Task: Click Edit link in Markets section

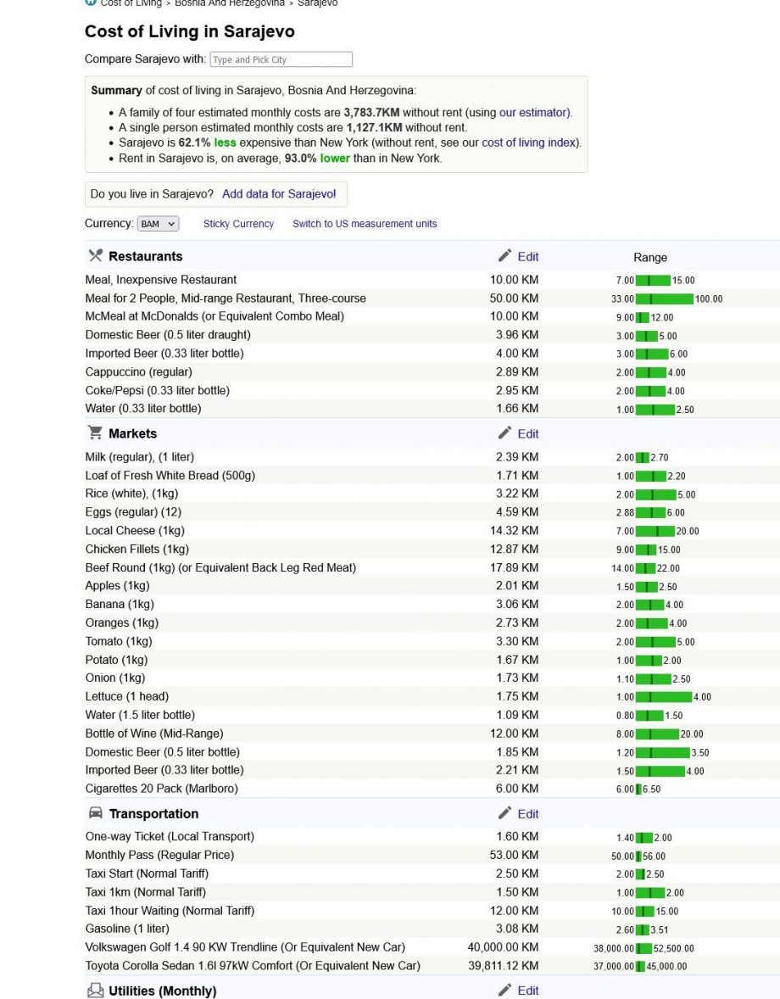Action: (528, 433)
